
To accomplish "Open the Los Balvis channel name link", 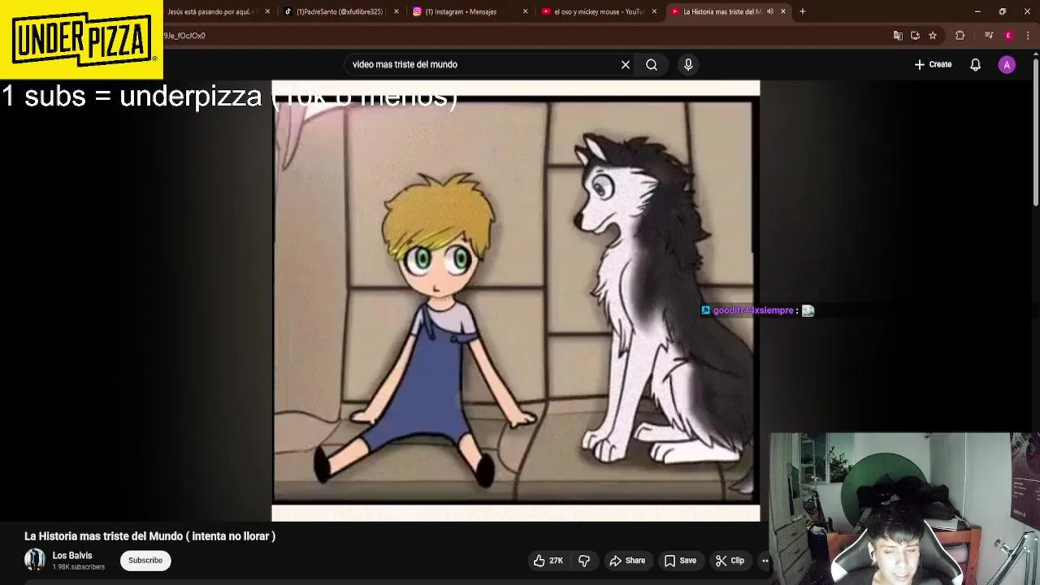I will pyautogui.click(x=72, y=556).
